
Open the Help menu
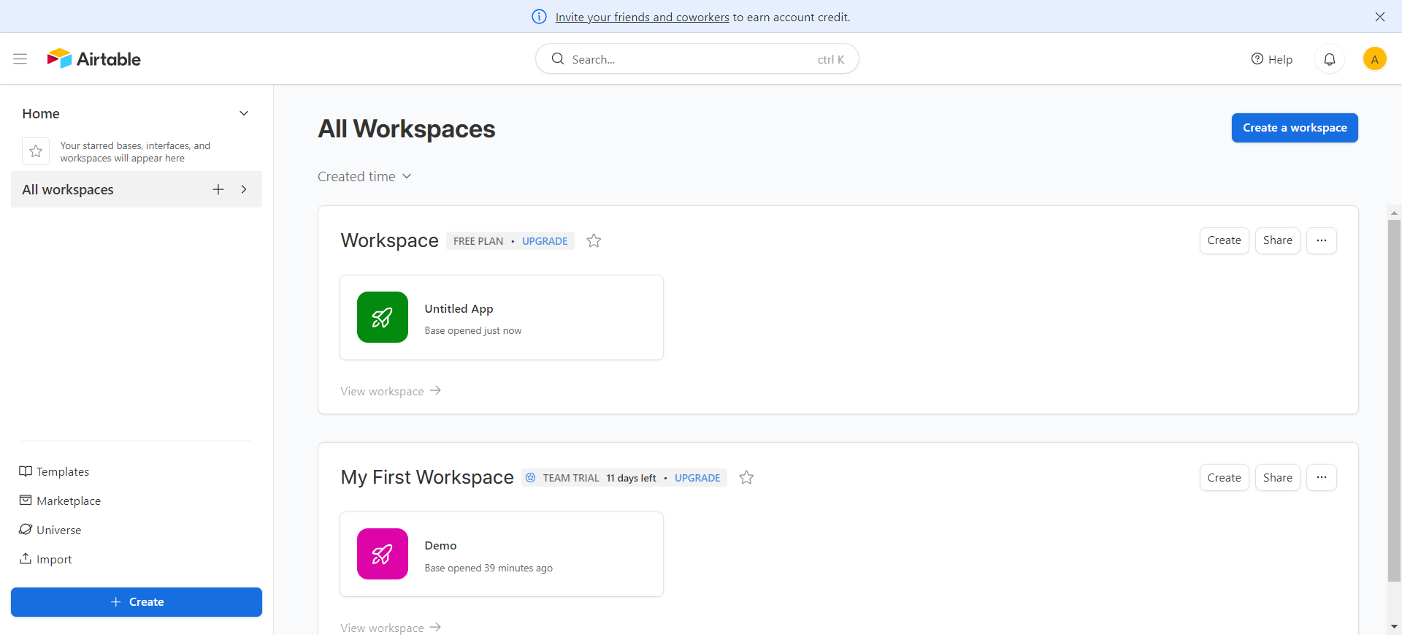click(1272, 59)
